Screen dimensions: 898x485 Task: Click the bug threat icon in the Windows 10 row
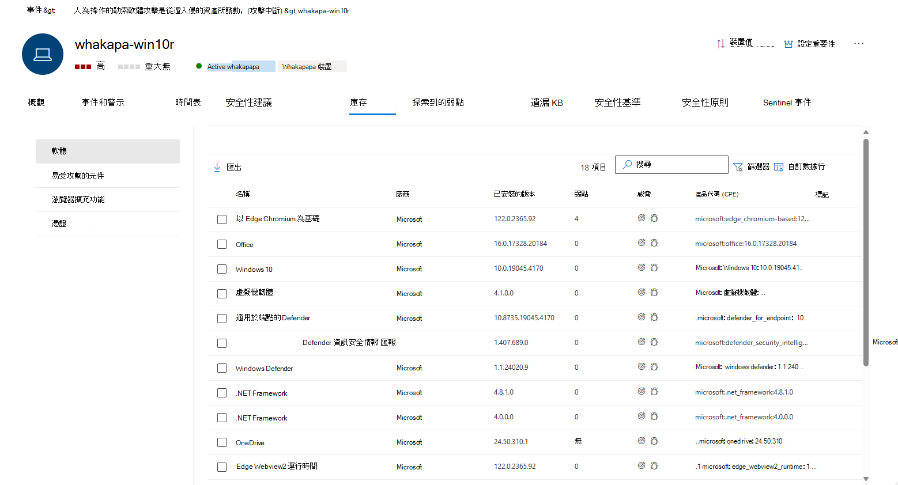[x=654, y=268]
